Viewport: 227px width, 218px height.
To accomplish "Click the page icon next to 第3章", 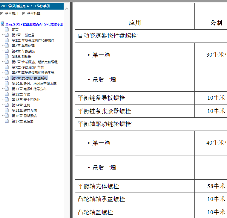I will (x=7, y=46).
